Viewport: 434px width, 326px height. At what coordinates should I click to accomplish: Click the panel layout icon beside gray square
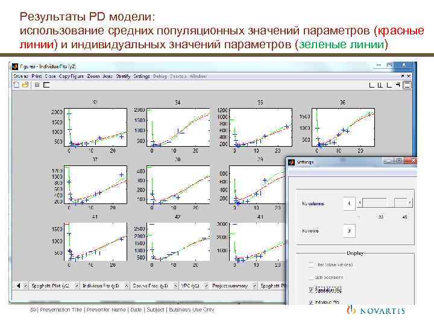(x=46, y=85)
